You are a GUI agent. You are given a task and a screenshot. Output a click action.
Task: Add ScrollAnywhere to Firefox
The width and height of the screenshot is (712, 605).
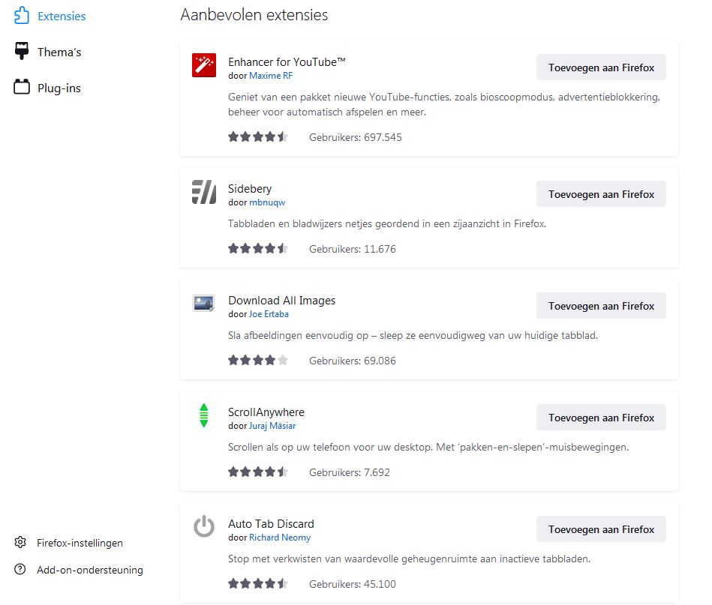601,418
